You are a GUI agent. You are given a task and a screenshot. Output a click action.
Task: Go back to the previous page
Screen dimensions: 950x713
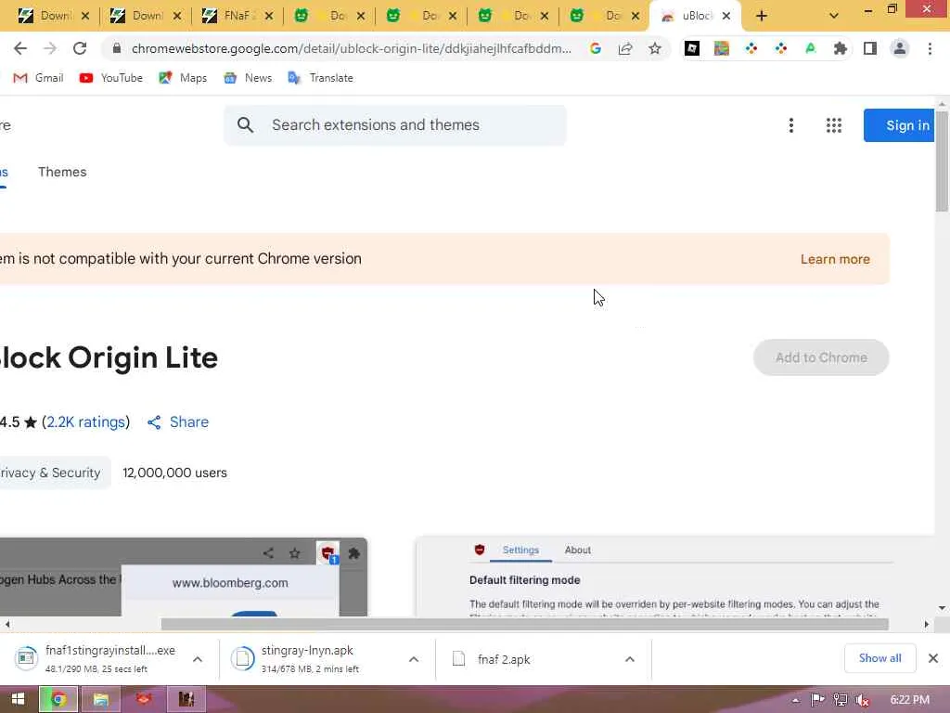point(20,48)
